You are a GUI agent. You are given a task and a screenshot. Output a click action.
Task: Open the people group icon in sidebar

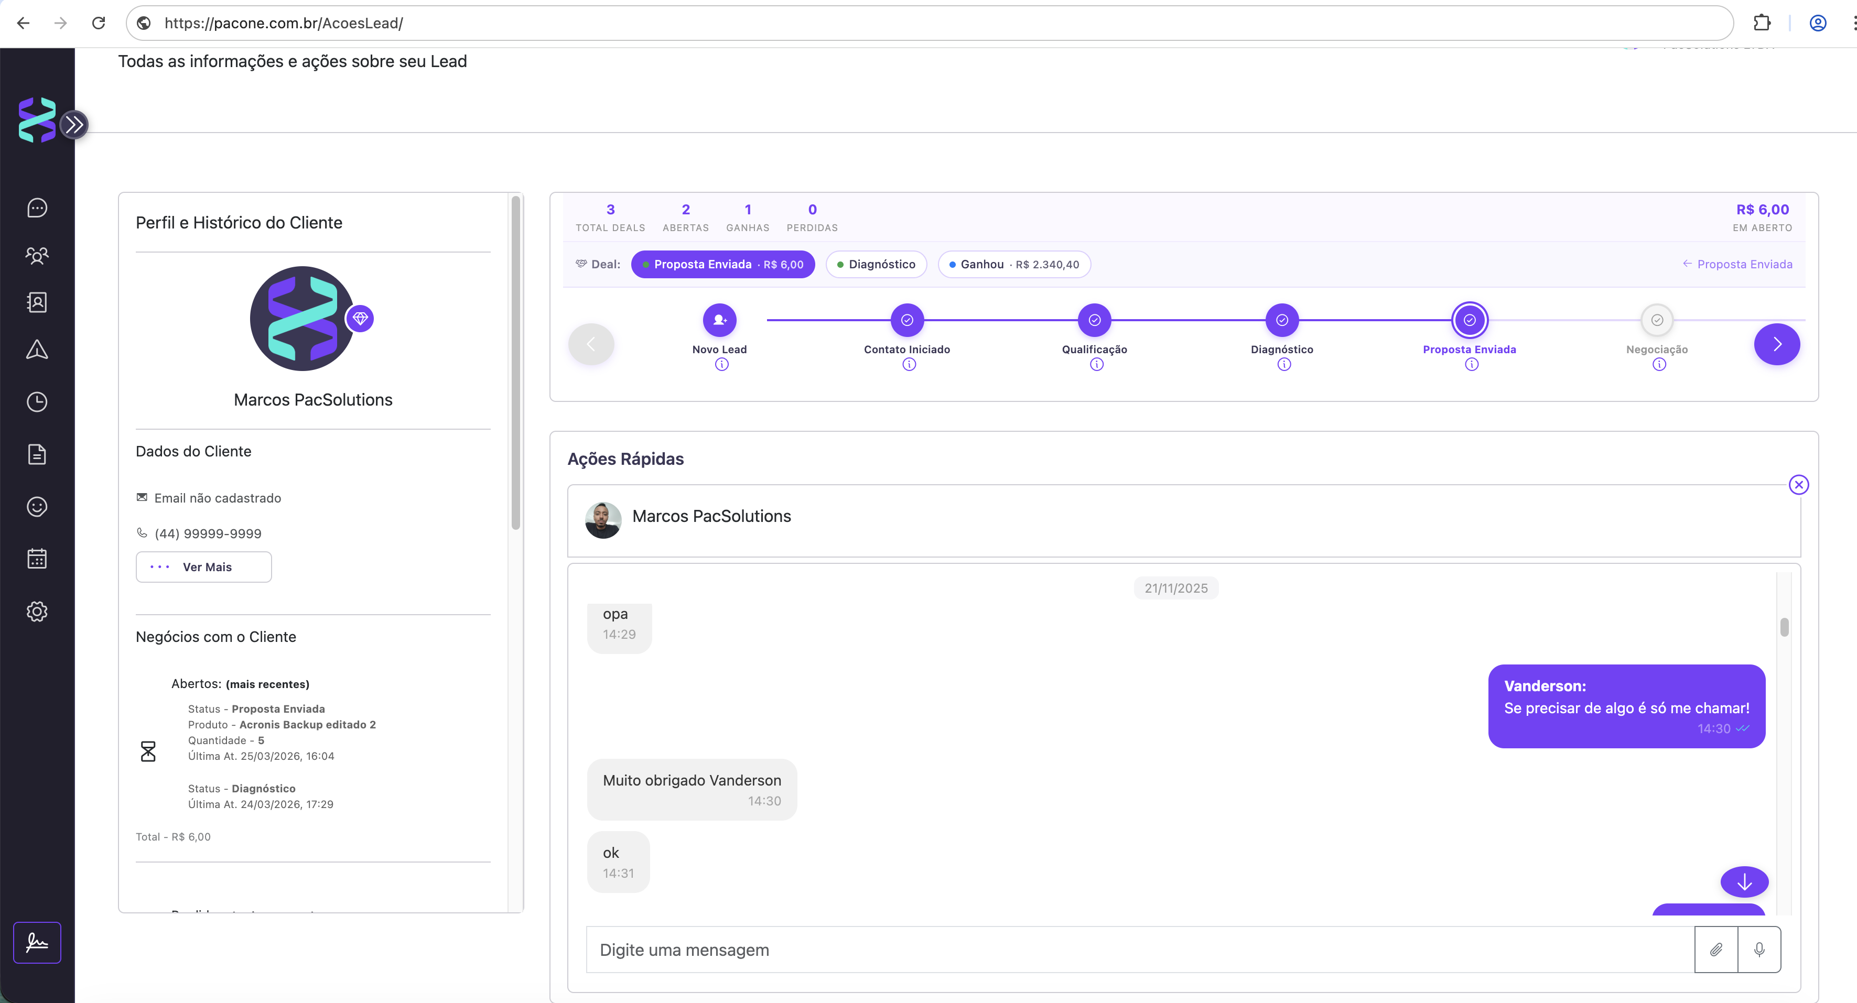click(x=37, y=255)
